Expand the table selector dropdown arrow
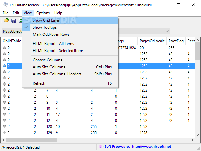Image resolution: width=201 pixels, height=151 pixels. (x=167, y=31)
